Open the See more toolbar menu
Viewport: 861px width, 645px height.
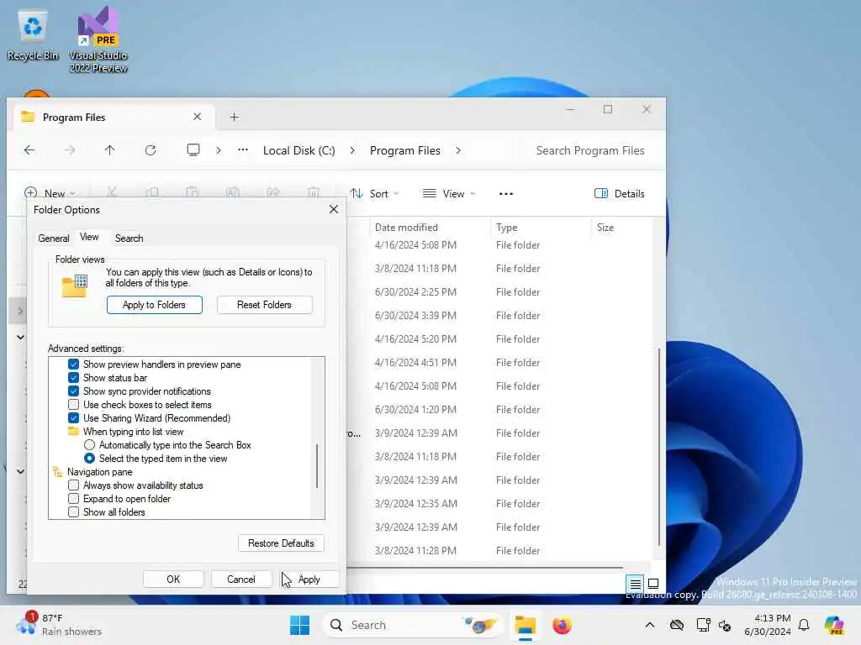coord(505,194)
